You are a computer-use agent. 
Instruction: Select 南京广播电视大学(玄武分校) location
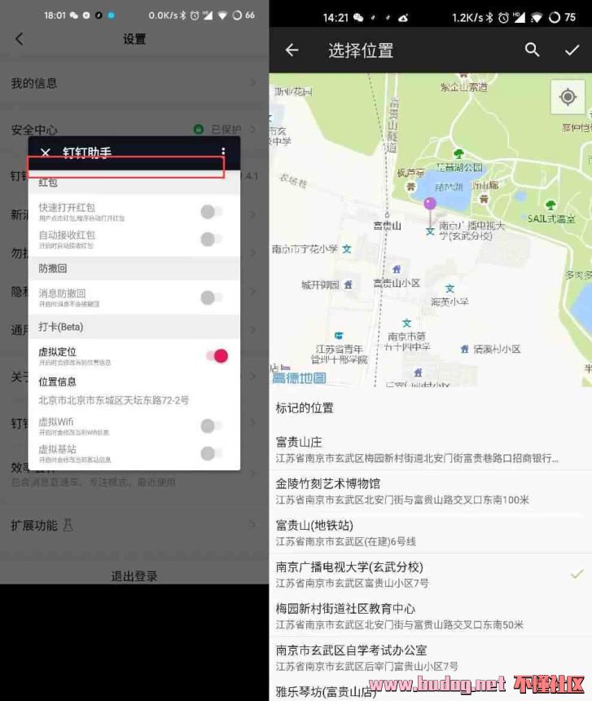431,575
